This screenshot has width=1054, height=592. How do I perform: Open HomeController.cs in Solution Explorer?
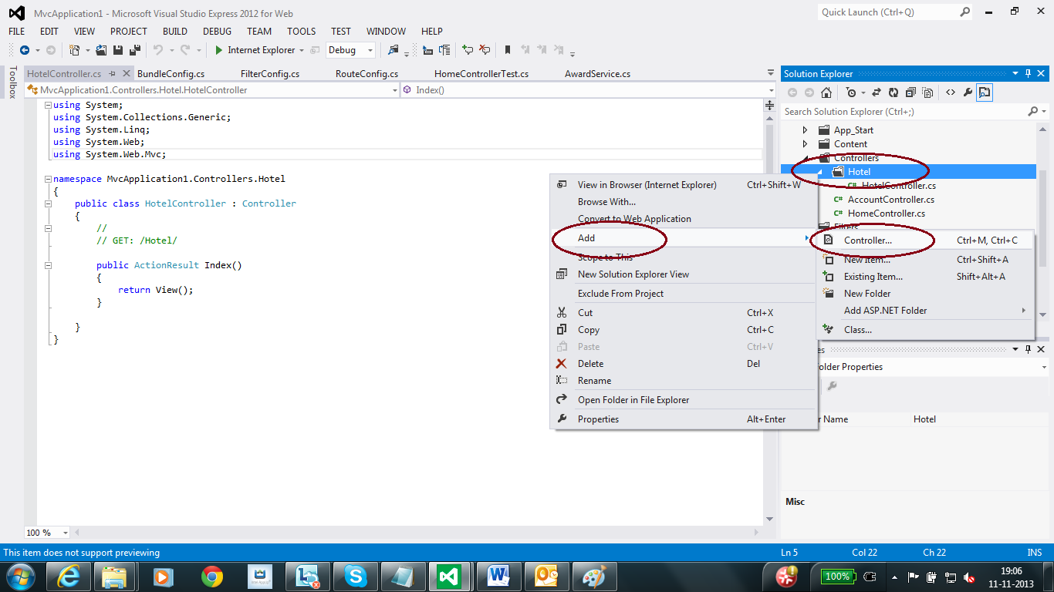point(887,214)
